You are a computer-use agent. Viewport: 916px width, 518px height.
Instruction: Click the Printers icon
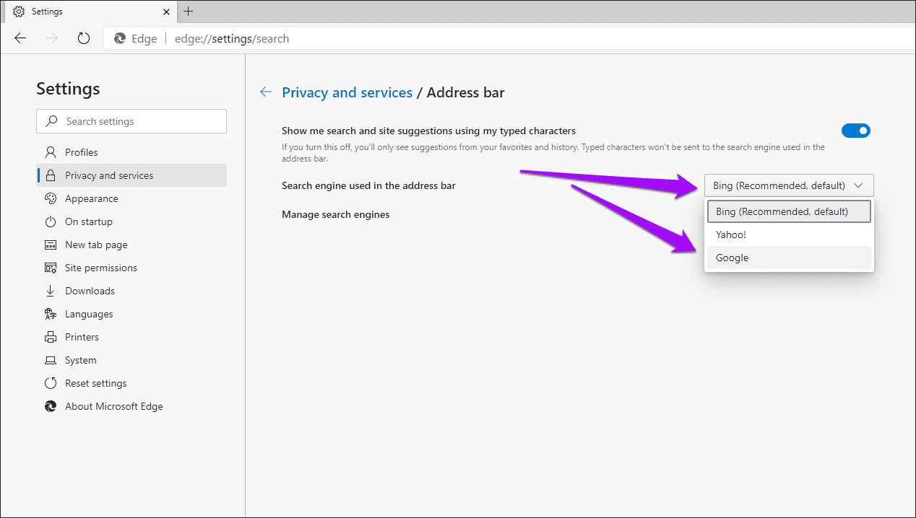tap(51, 337)
